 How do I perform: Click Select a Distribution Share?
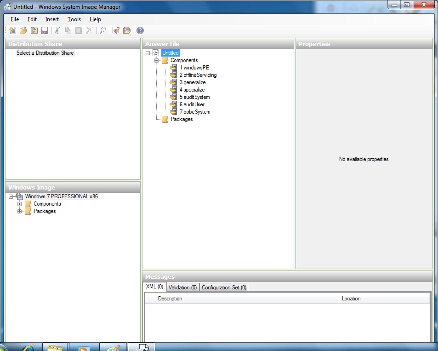pyautogui.click(x=45, y=53)
